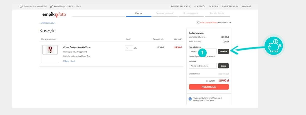Click the piggy bank savings icon

pos(273,46)
